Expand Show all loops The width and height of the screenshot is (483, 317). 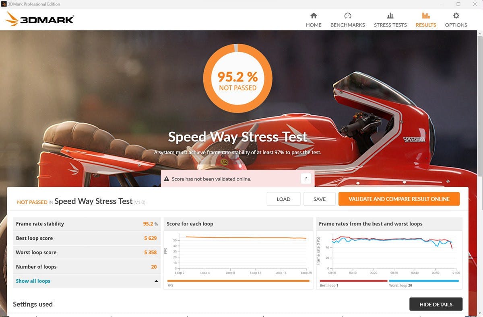pyautogui.click(x=33, y=281)
